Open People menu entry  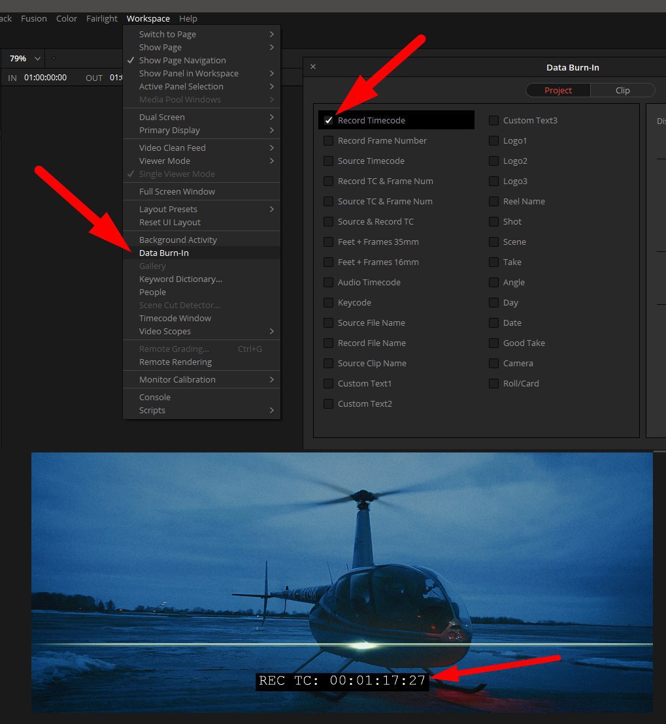[201, 292]
